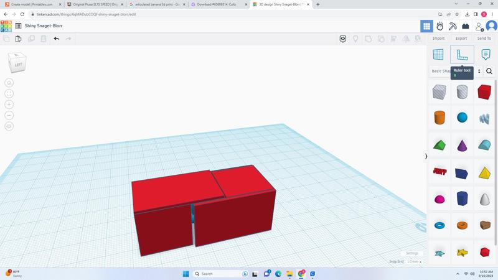This screenshot has width=498, height=280.
Task: Open the Sim Lab workspace
Action: click(x=440, y=26)
